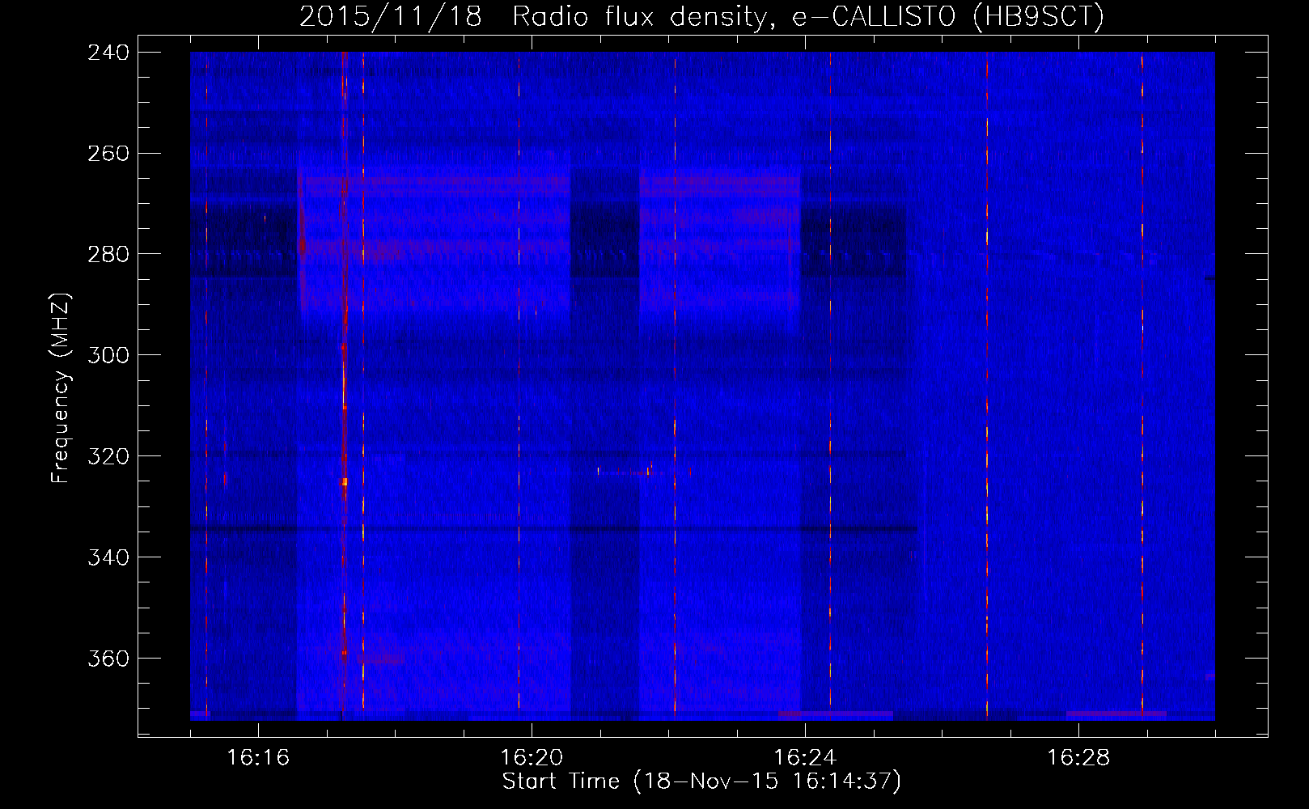
Task: Click the 16:24 time tick label
Action: click(x=805, y=757)
